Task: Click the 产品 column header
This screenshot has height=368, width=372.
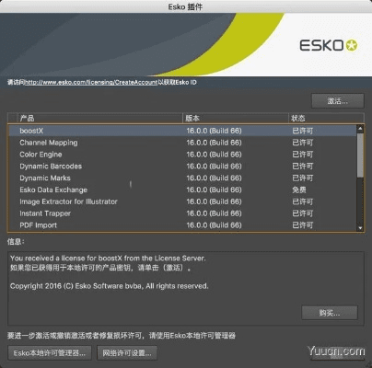Action: click(x=99, y=118)
